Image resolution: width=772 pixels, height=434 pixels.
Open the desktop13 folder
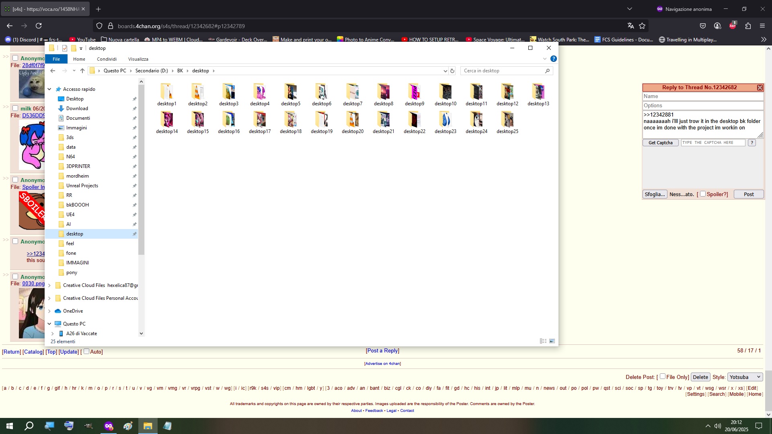coord(538,95)
